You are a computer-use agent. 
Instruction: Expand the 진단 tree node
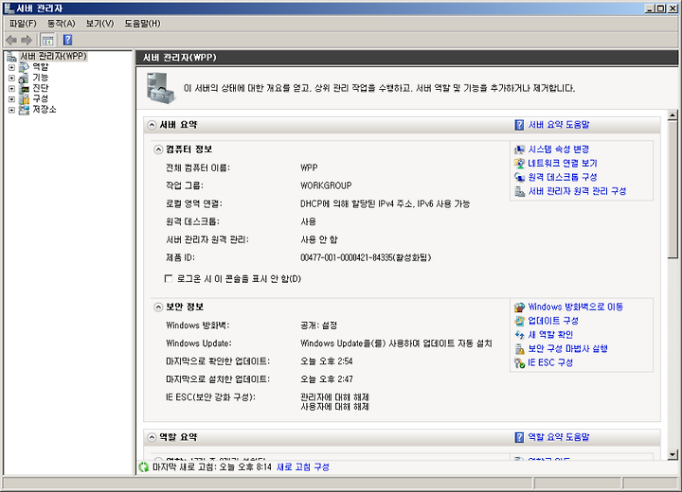tap(11, 88)
